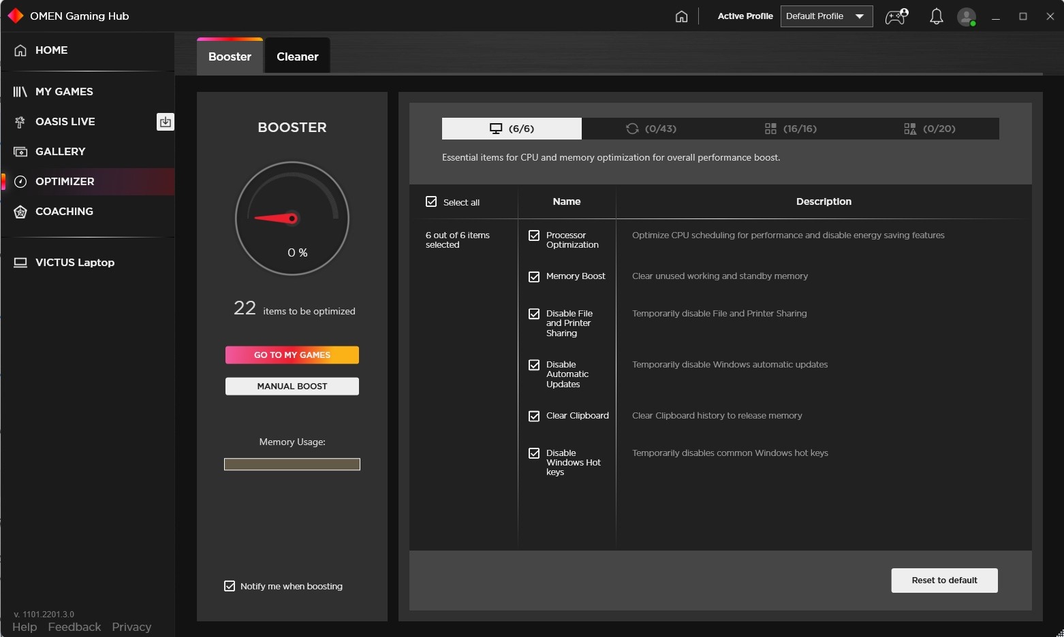Open notifications bell icon

tap(936, 16)
